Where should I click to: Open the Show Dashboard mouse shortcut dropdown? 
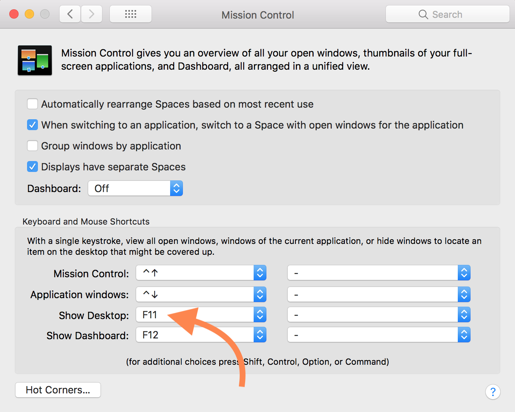point(379,335)
